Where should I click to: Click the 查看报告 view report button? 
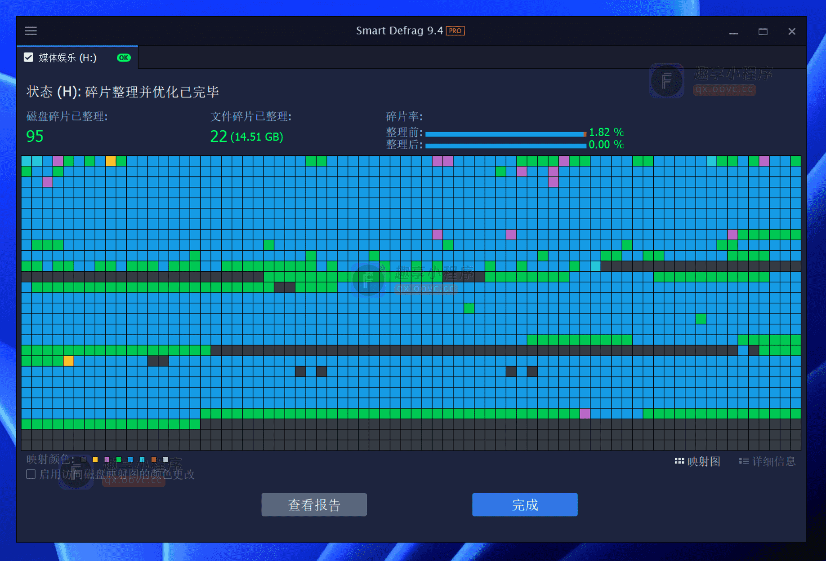[x=314, y=504]
